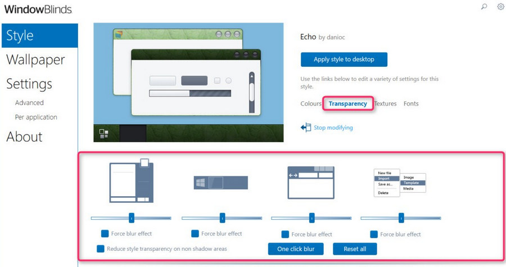Open the About section
506x267 pixels.
(24, 137)
